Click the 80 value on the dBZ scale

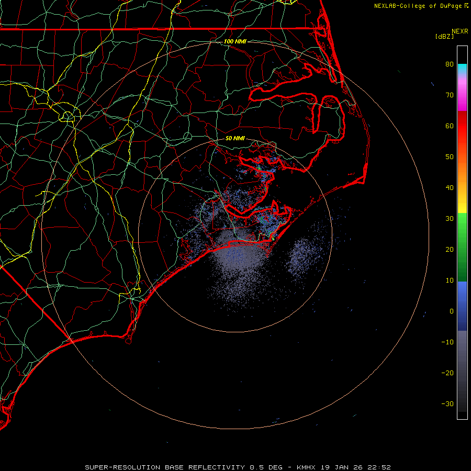pos(450,64)
